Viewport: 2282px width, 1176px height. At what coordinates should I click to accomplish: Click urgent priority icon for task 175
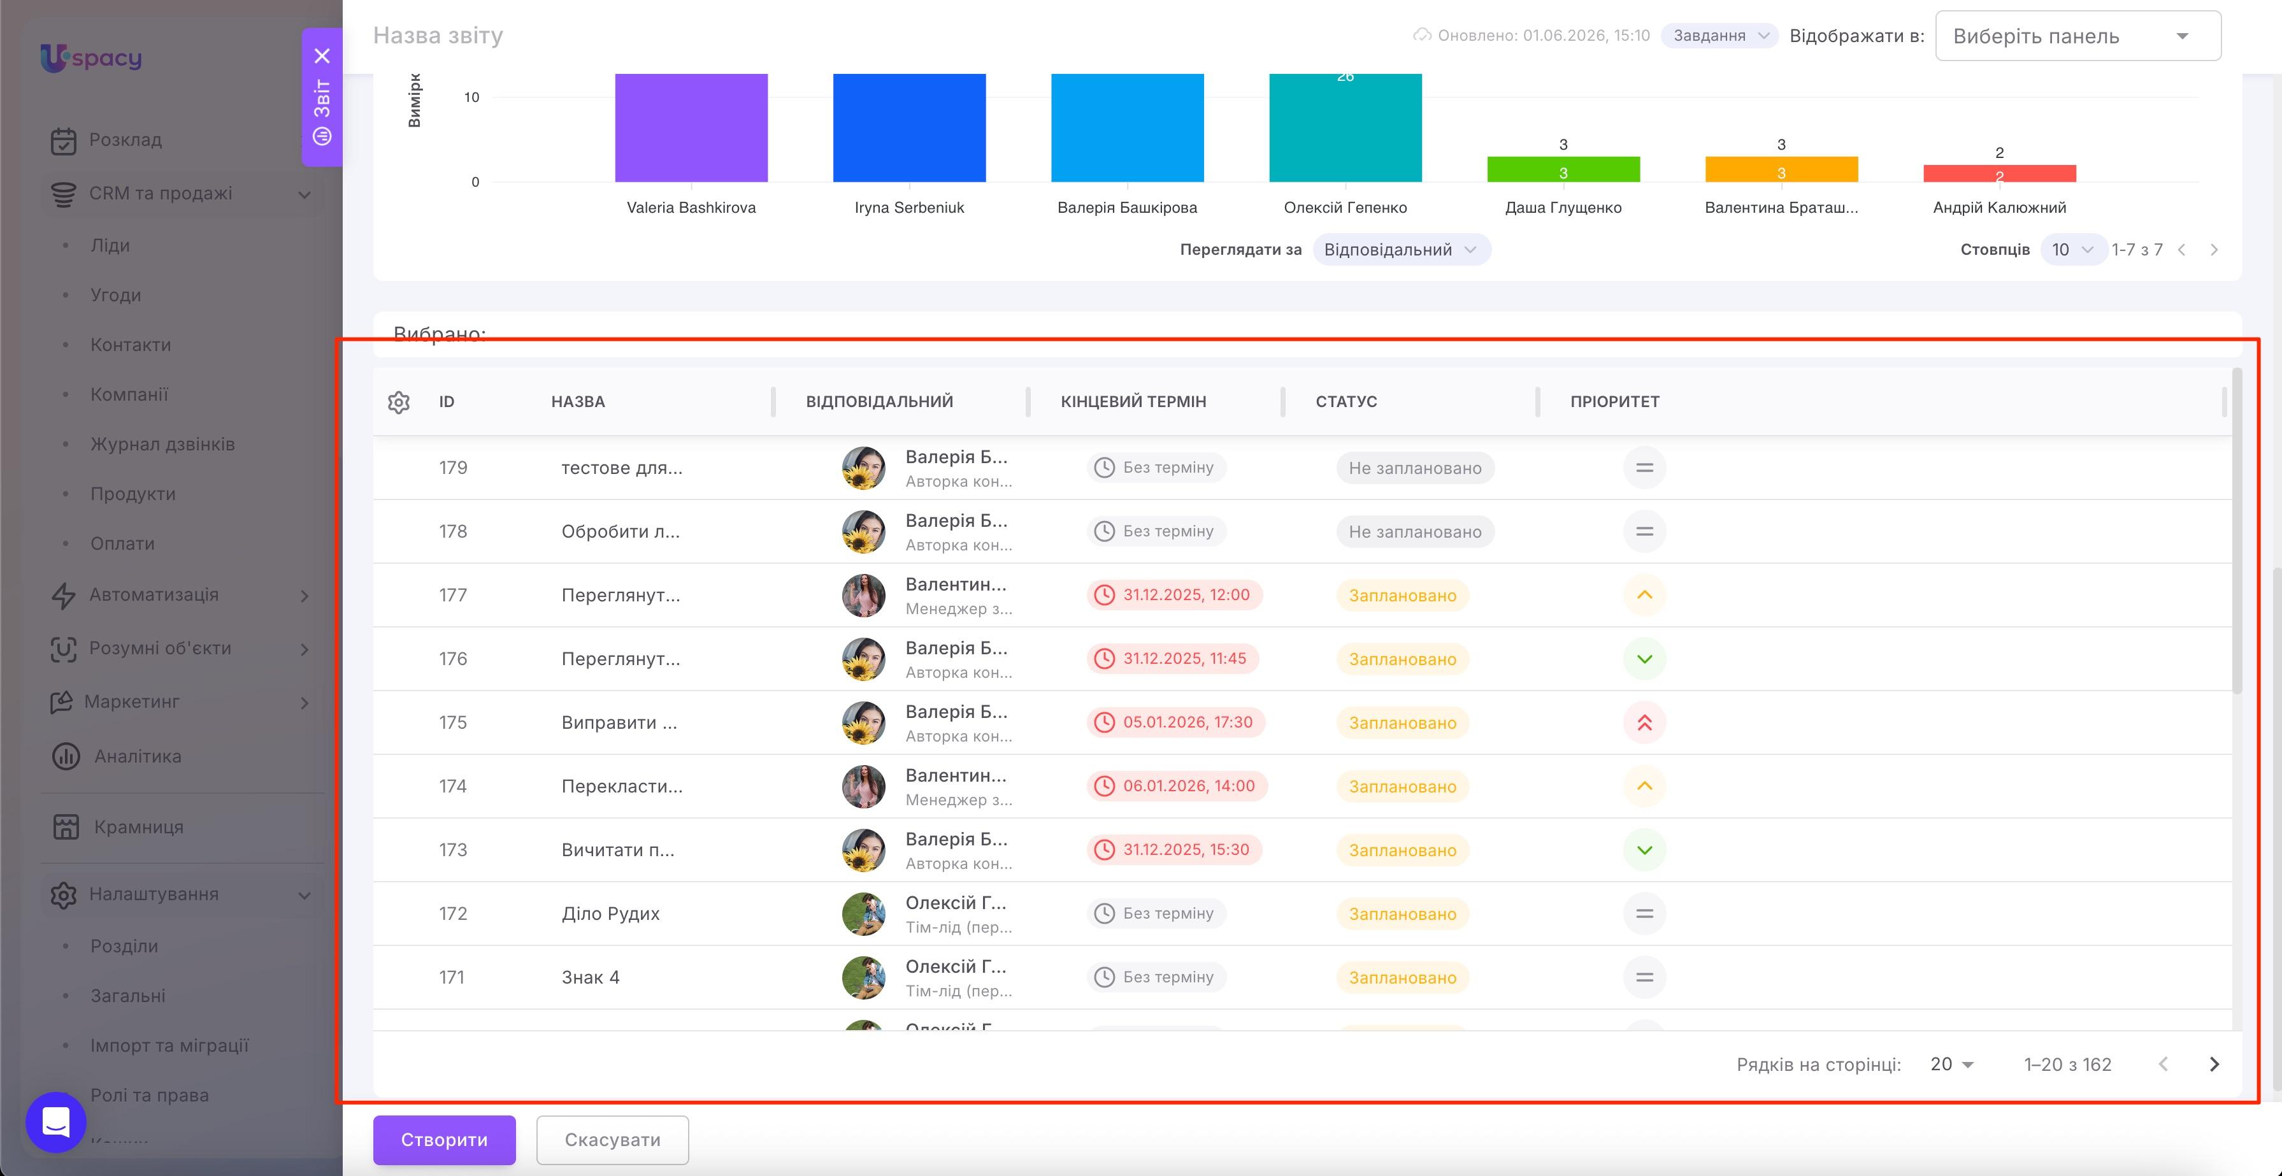(1644, 722)
